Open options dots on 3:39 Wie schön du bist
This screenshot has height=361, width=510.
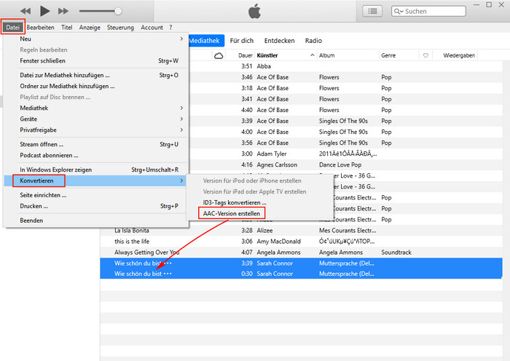(168, 263)
